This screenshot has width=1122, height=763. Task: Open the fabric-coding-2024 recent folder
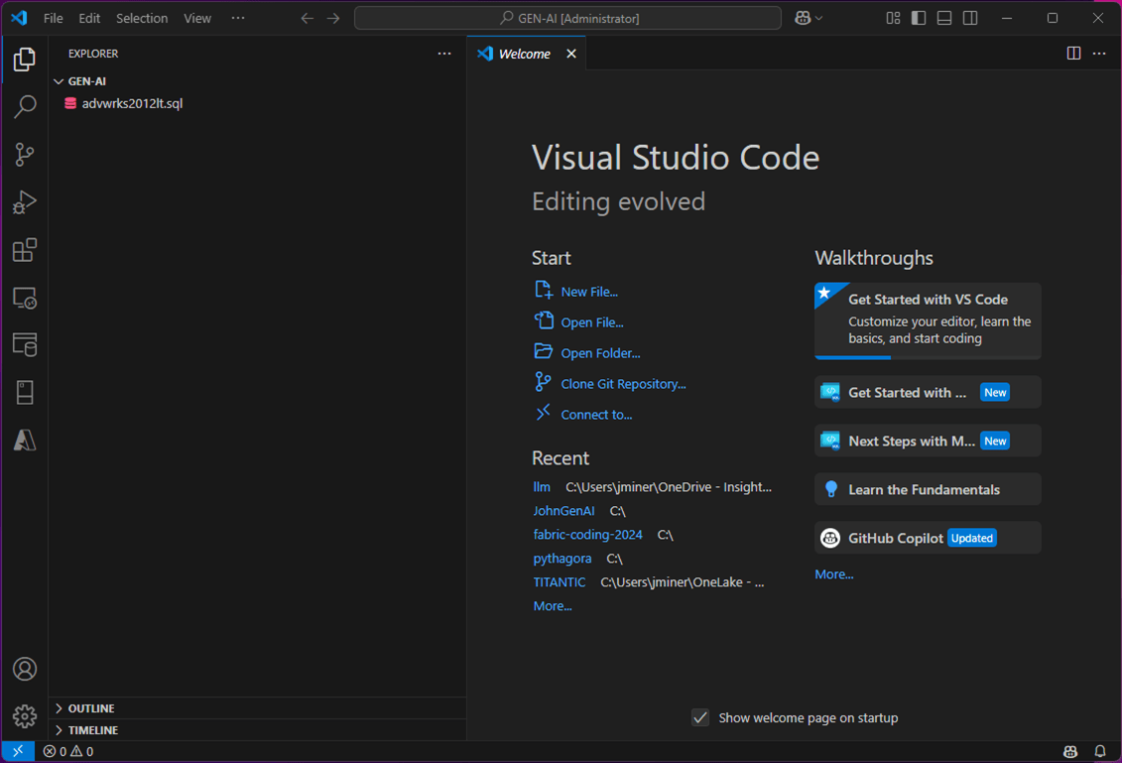[587, 535]
